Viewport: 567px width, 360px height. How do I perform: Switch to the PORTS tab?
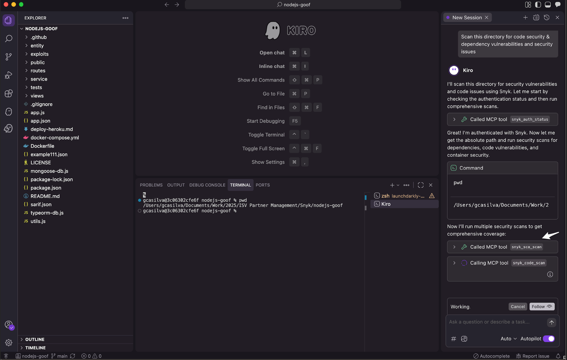tap(263, 185)
